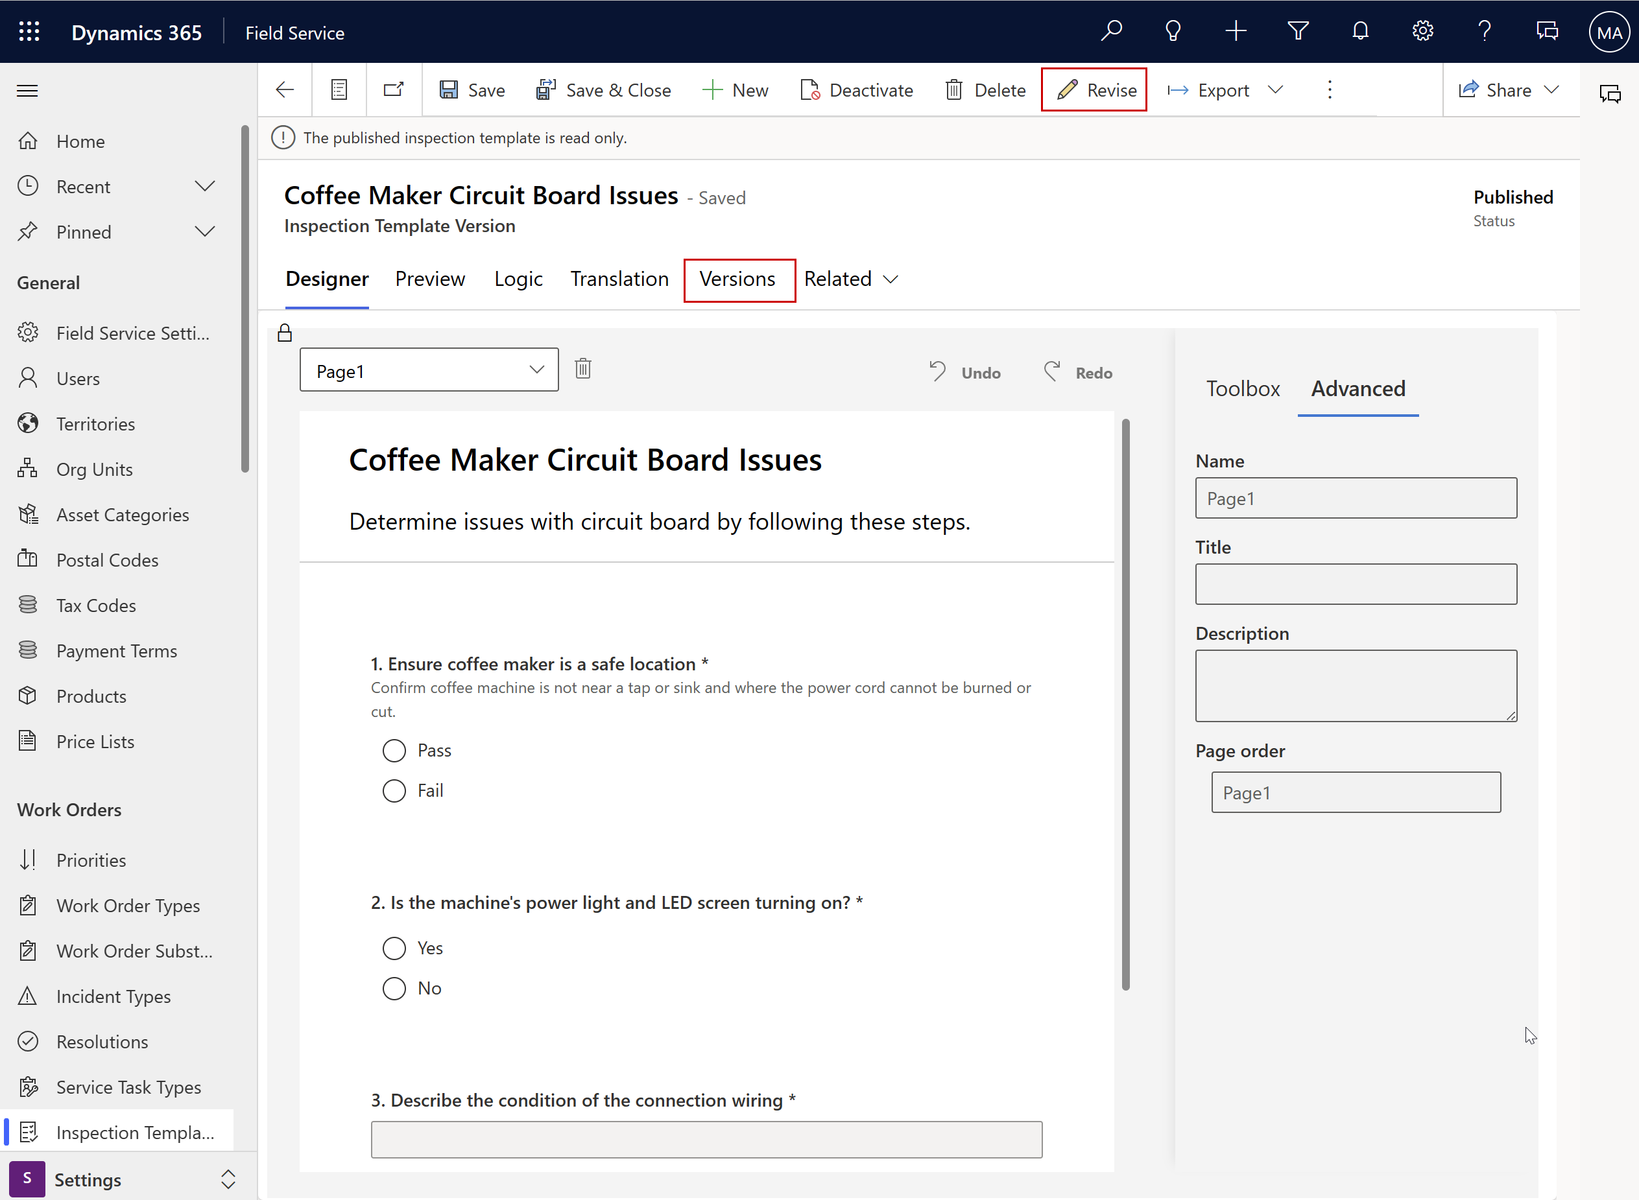This screenshot has width=1639, height=1200.
Task: Select the Pass radio button
Action: pyautogui.click(x=394, y=749)
